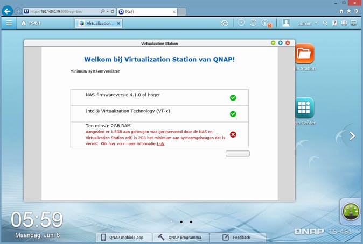Open the help question mark icon

[x=334, y=23]
